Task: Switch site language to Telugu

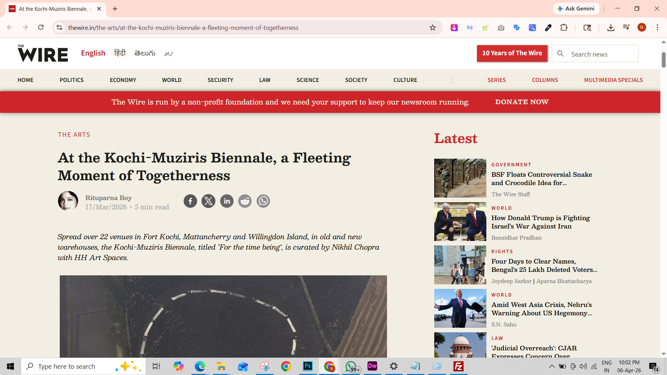Action: coord(145,53)
